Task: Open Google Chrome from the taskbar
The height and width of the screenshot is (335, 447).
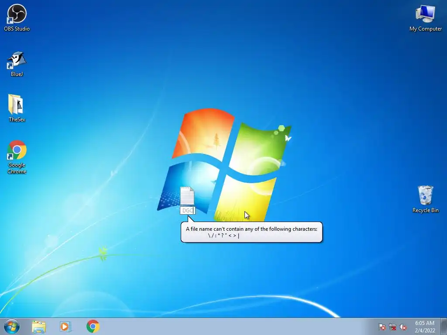Action: pyautogui.click(x=93, y=326)
